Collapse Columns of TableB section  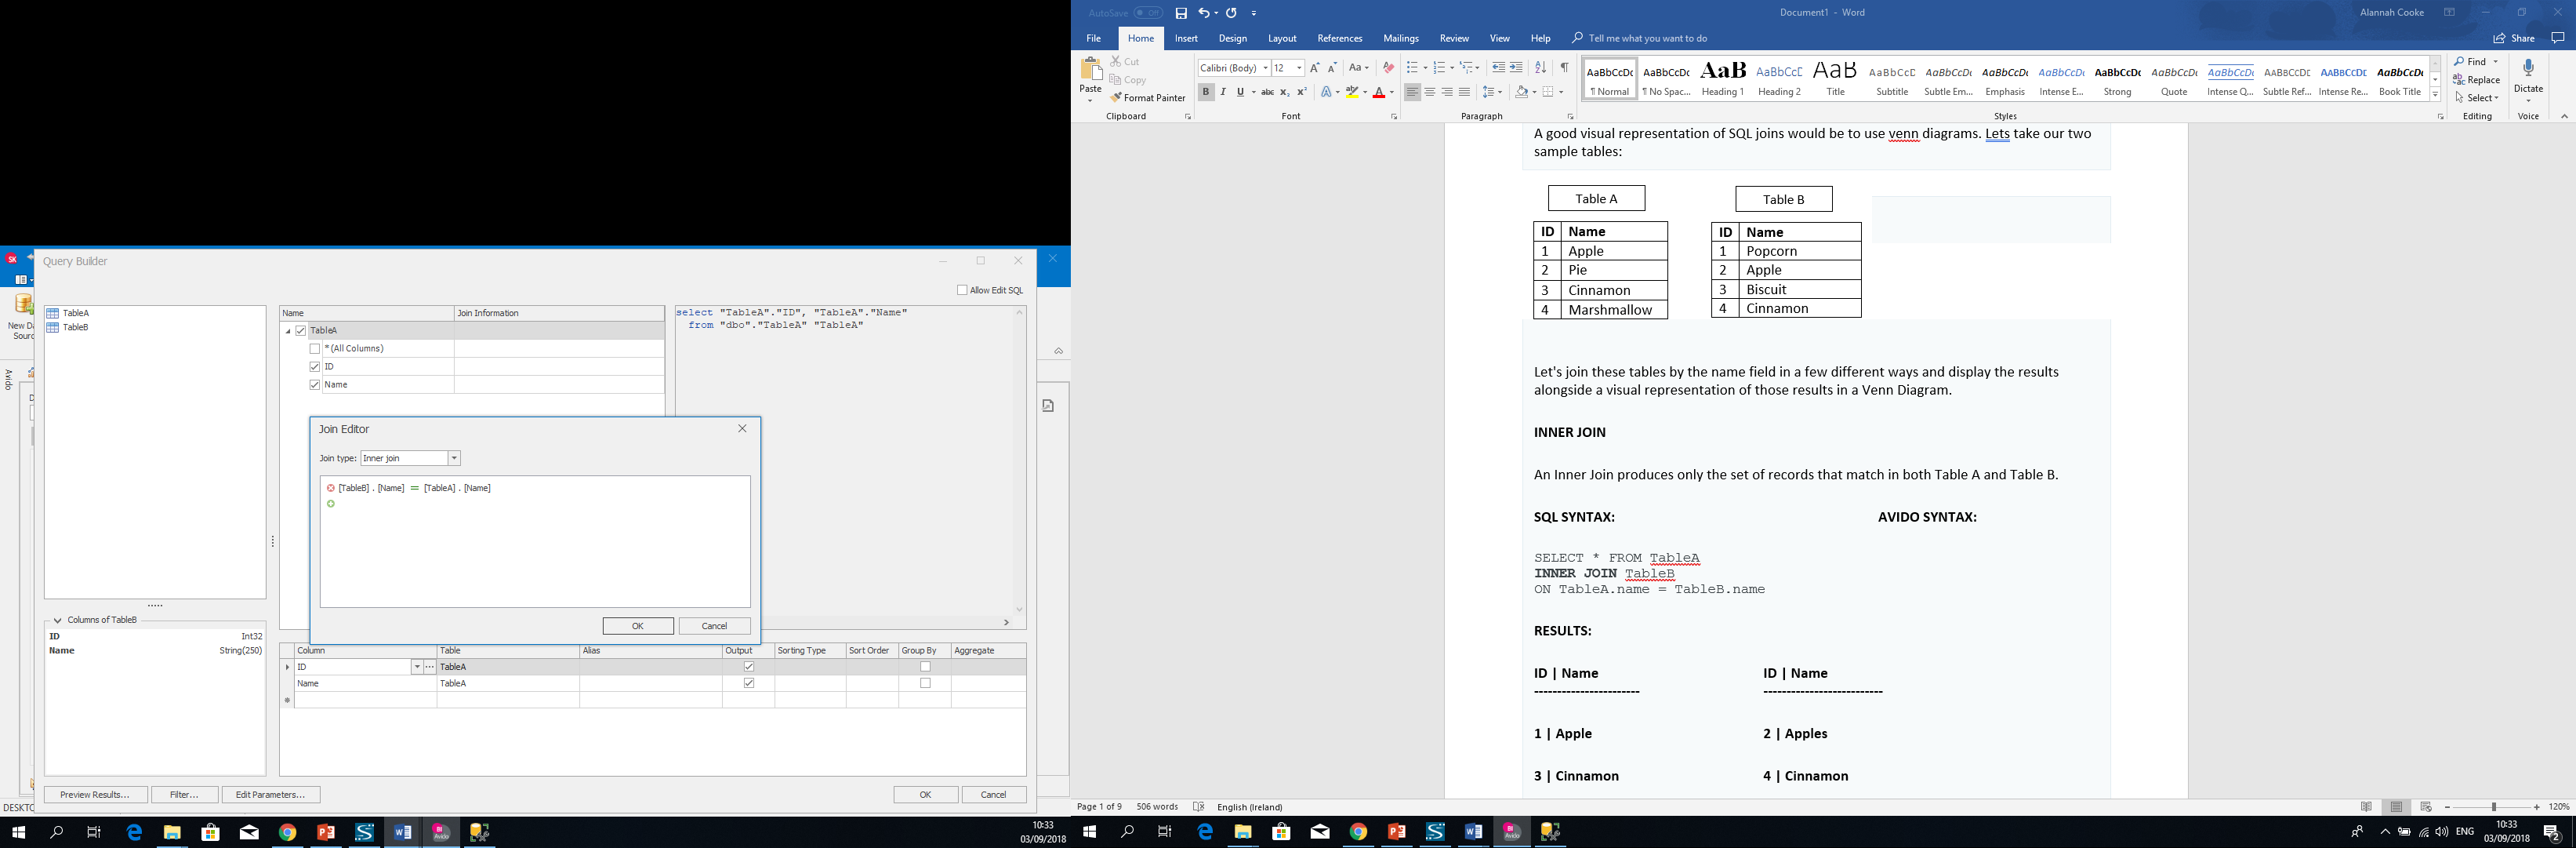[x=58, y=621]
